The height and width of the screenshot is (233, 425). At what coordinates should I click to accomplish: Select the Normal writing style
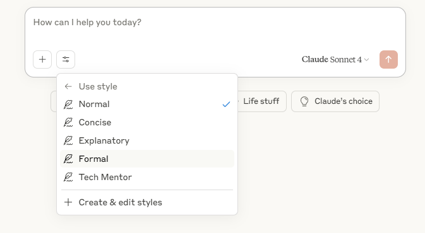pyautogui.click(x=147, y=105)
